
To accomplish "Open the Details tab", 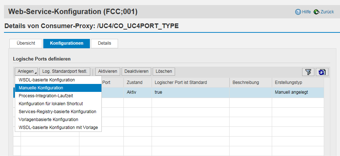I will click(x=104, y=43).
